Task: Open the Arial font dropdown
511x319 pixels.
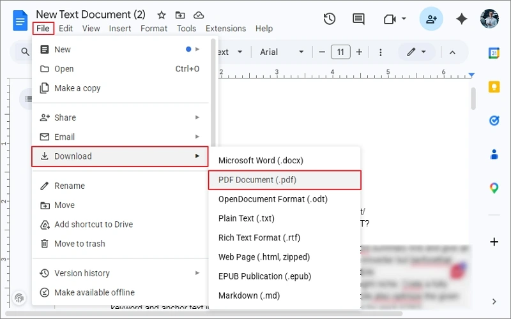Action: (x=282, y=52)
